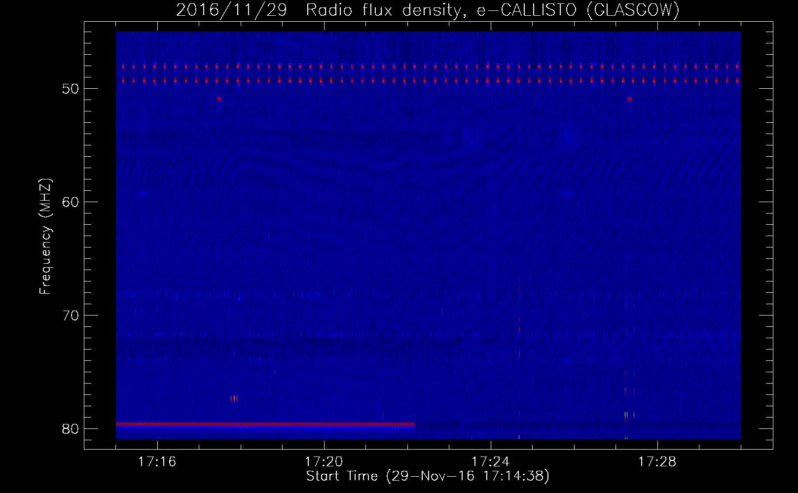This screenshot has width=798, height=493.
Task: Click the small red burst near 77 MHz
Action: coord(234,398)
